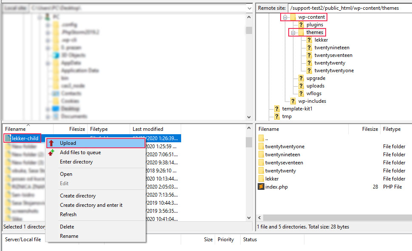Click question-mark icon beside upgrade
The image size is (412, 251).
[301, 78]
